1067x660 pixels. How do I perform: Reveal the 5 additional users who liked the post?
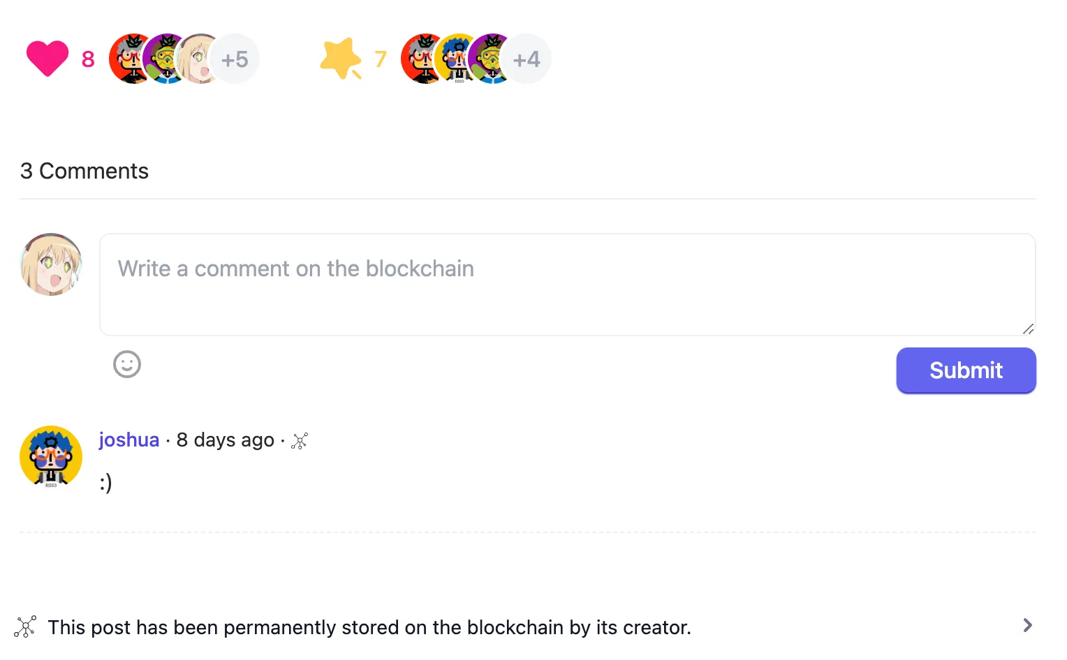(235, 59)
